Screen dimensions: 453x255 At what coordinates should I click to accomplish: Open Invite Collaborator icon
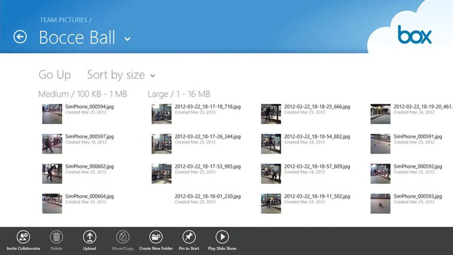(23, 237)
